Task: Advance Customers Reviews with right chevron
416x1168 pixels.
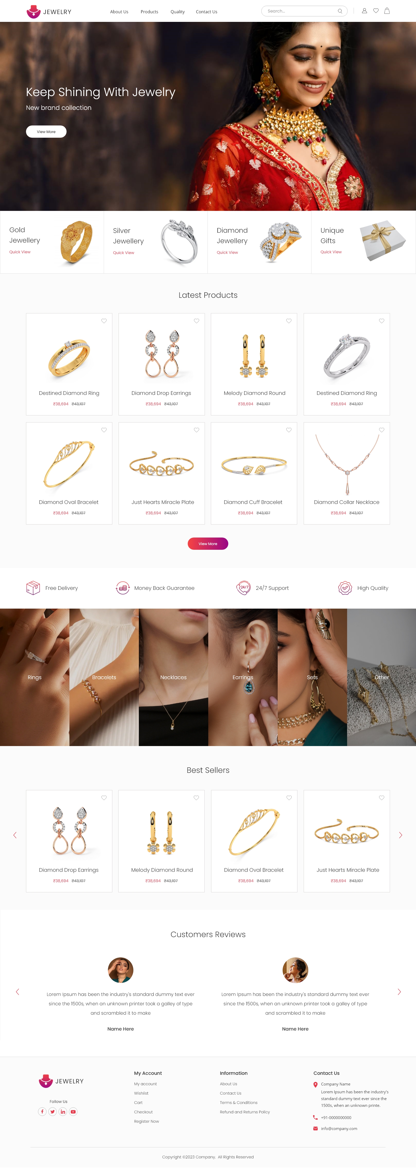Action: click(399, 992)
